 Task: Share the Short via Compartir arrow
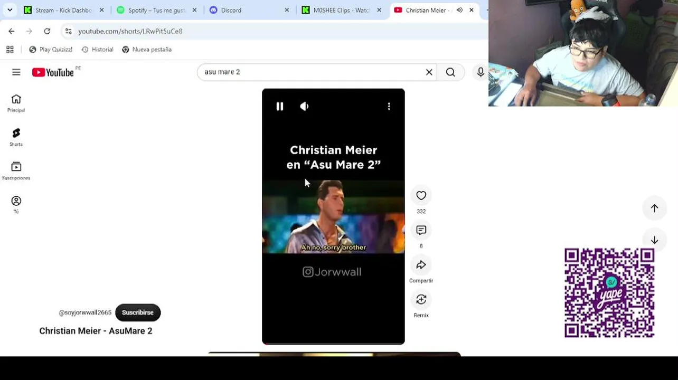(x=421, y=265)
